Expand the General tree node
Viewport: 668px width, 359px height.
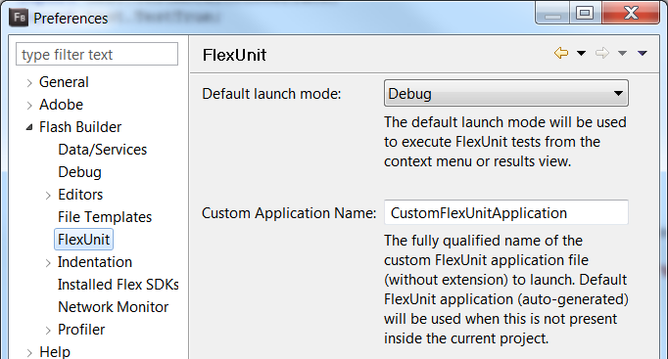click(x=29, y=82)
